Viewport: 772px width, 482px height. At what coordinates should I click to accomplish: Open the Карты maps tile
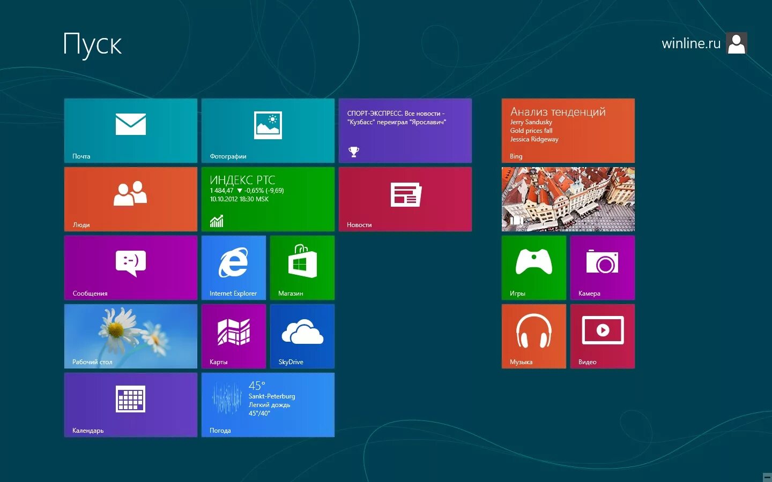[234, 336]
